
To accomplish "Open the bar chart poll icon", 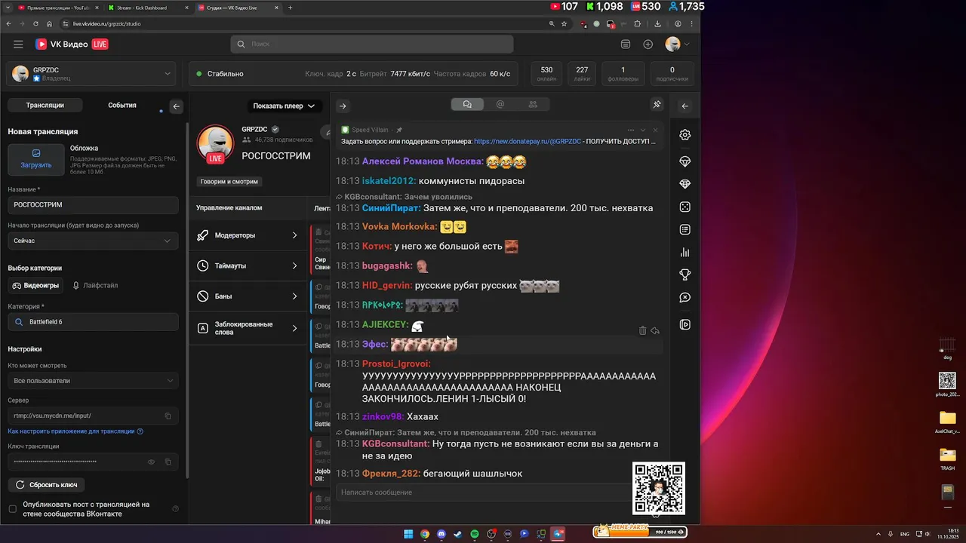I will (x=685, y=253).
